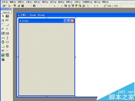Click the Paste toolbar icon

[x=34, y=6]
